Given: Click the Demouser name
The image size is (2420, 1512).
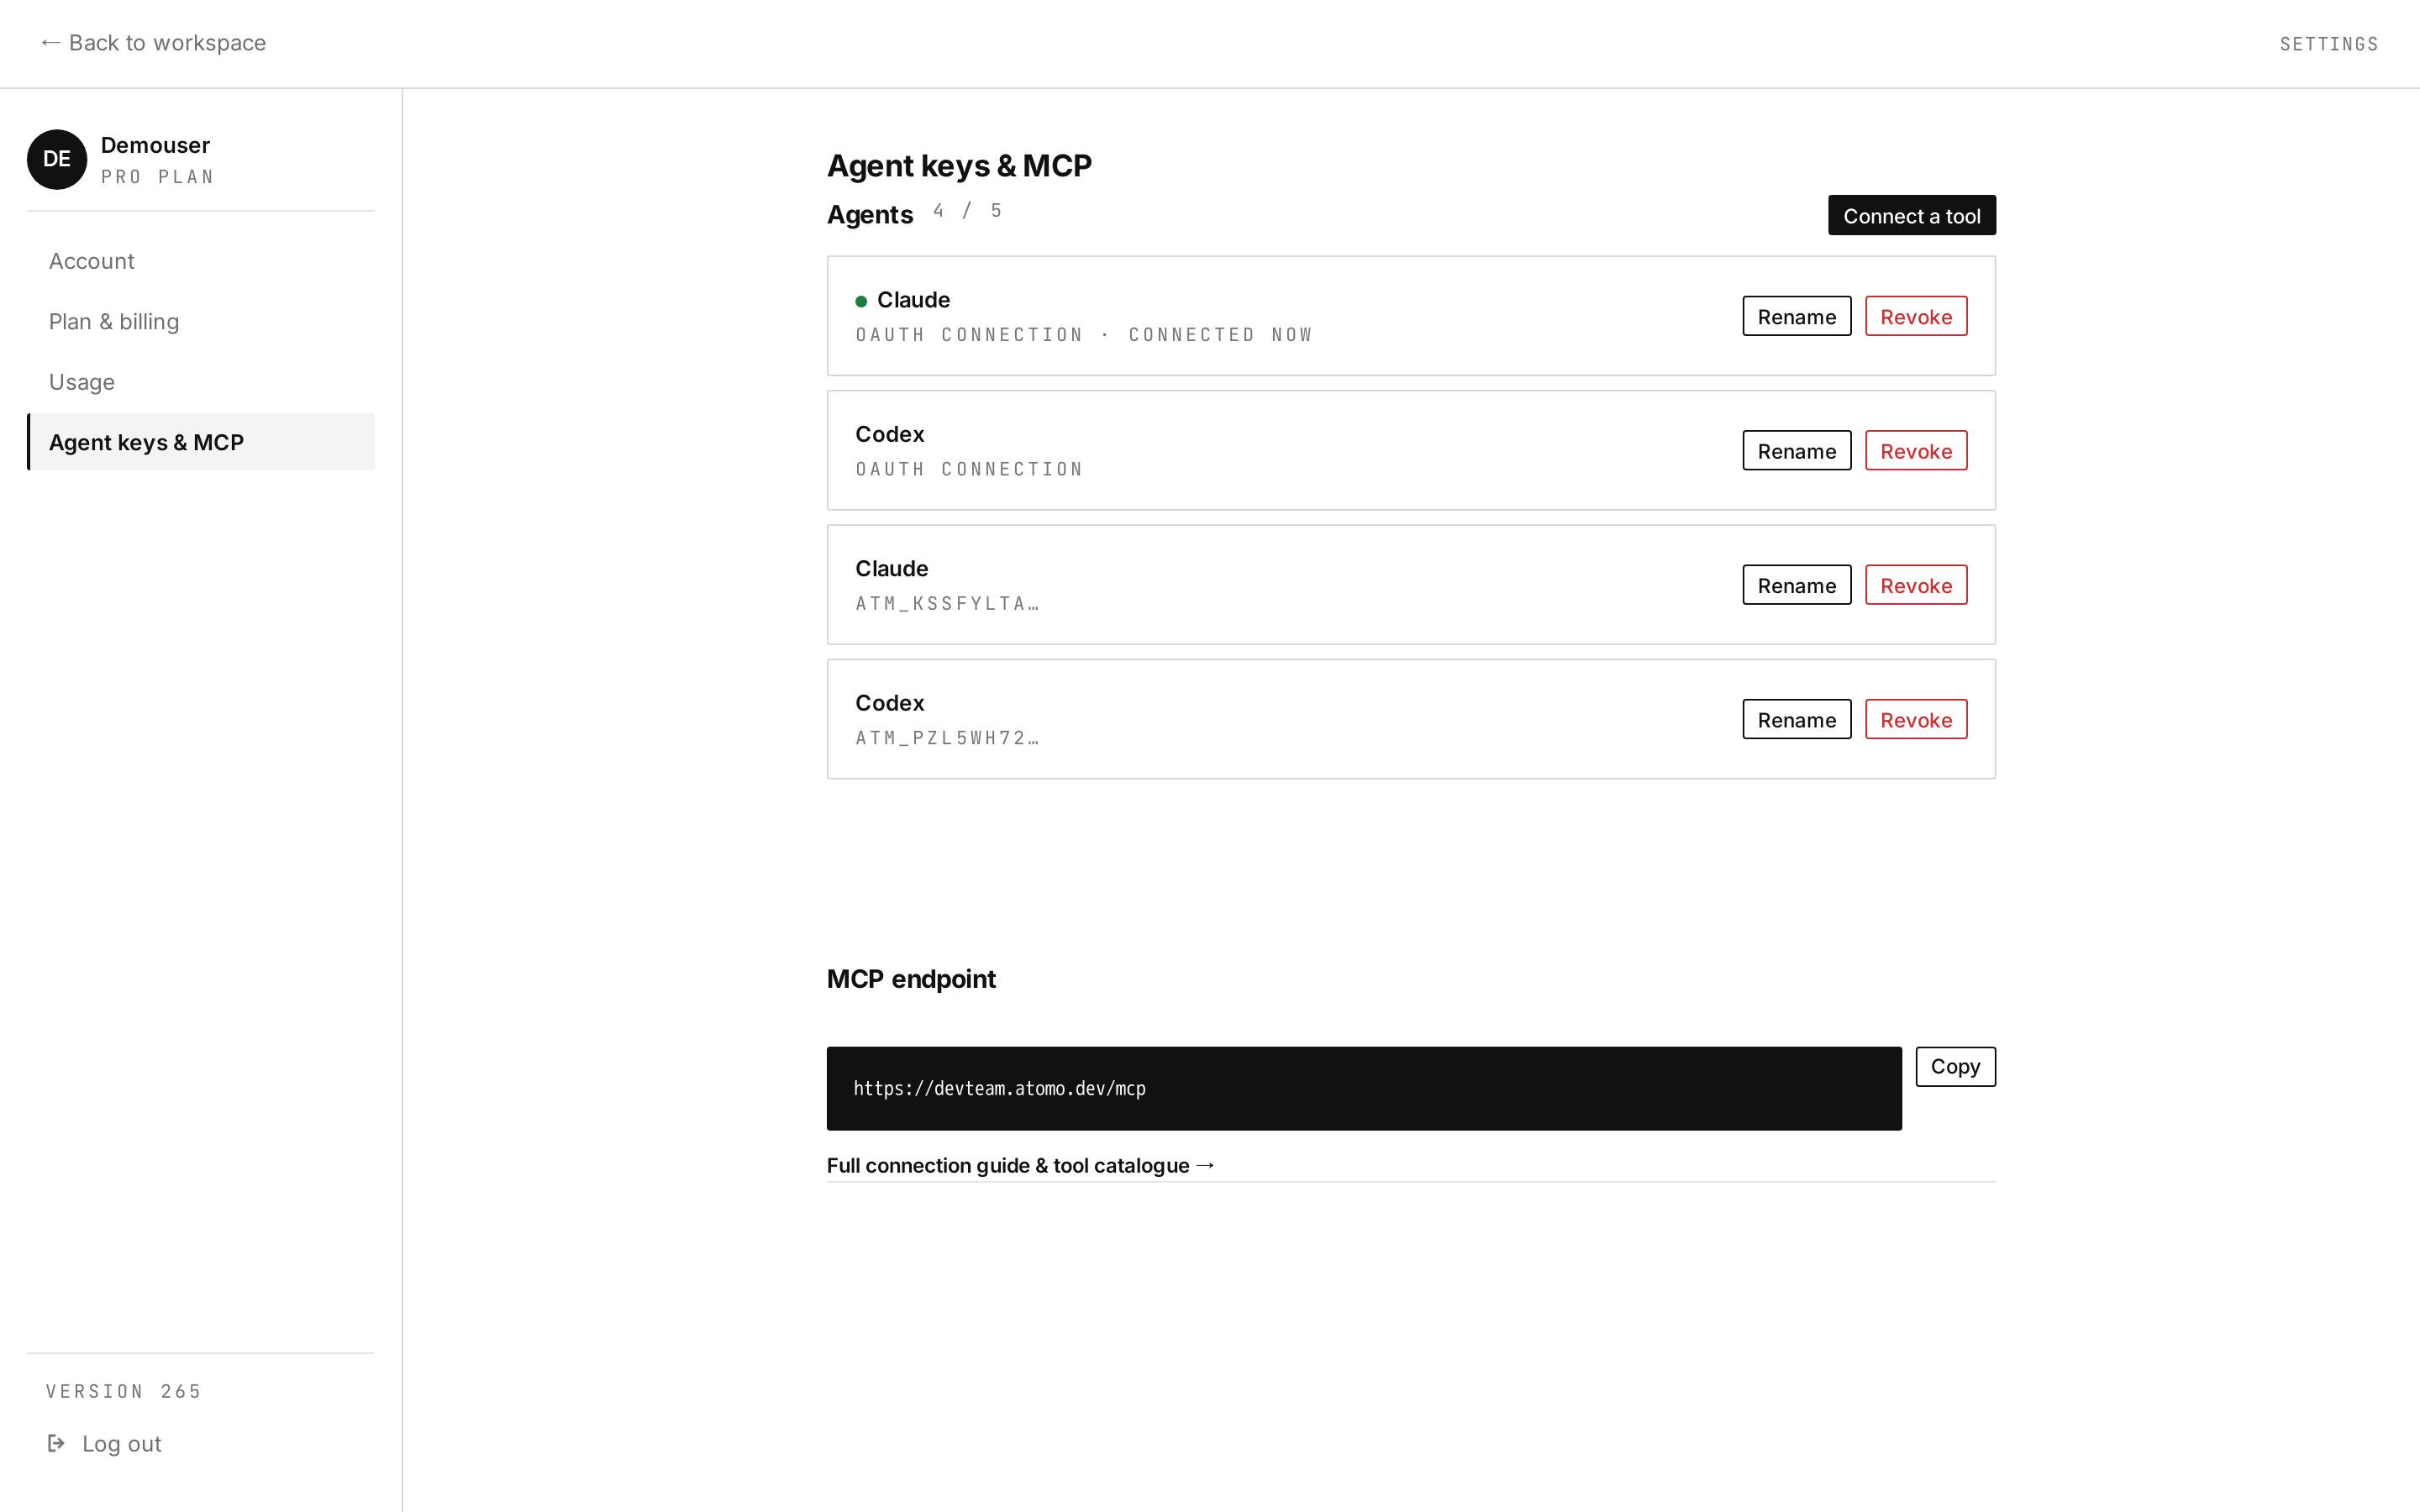Looking at the screenshot, I should [155, 145].
